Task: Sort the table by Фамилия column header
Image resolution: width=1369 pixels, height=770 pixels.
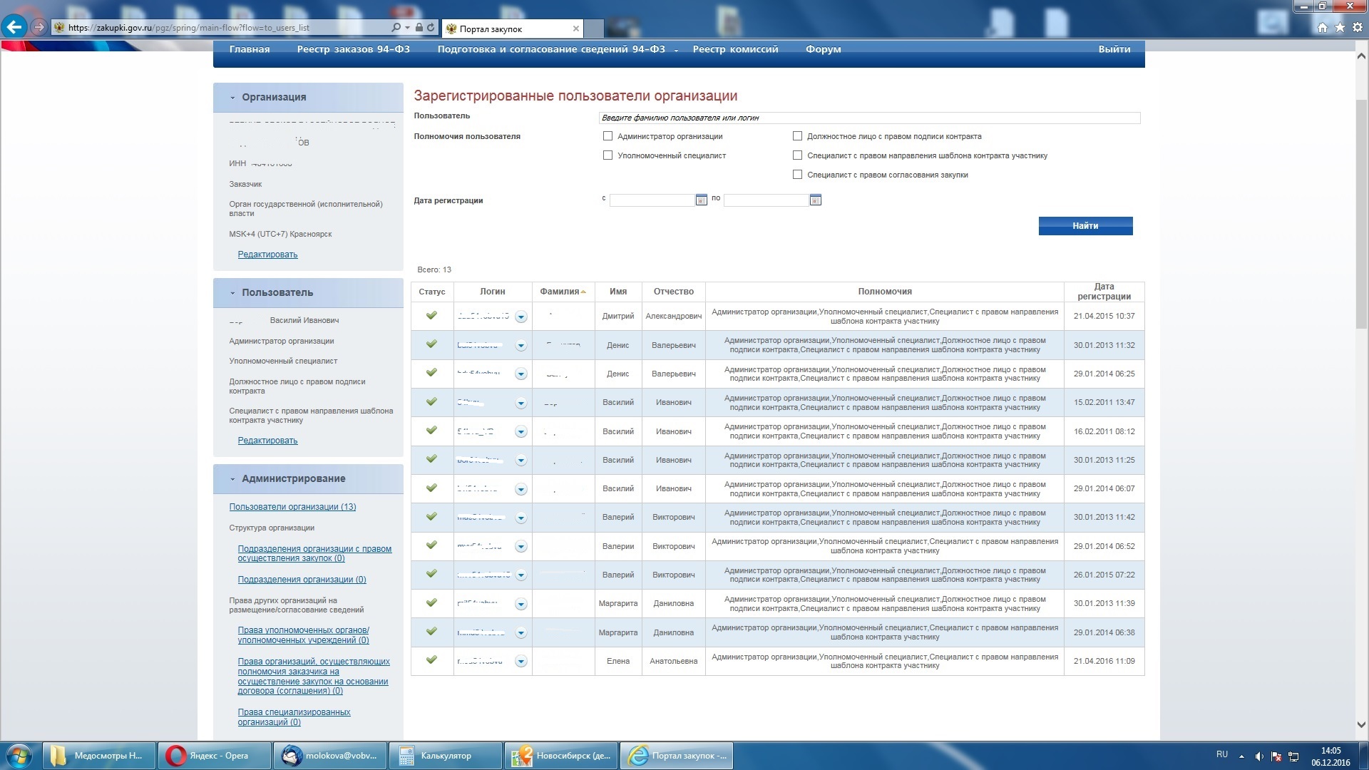Action: click(x=560, y=292)
